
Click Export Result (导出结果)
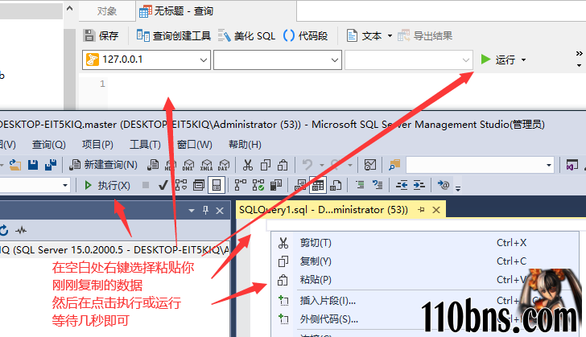[x=425, y=36]
